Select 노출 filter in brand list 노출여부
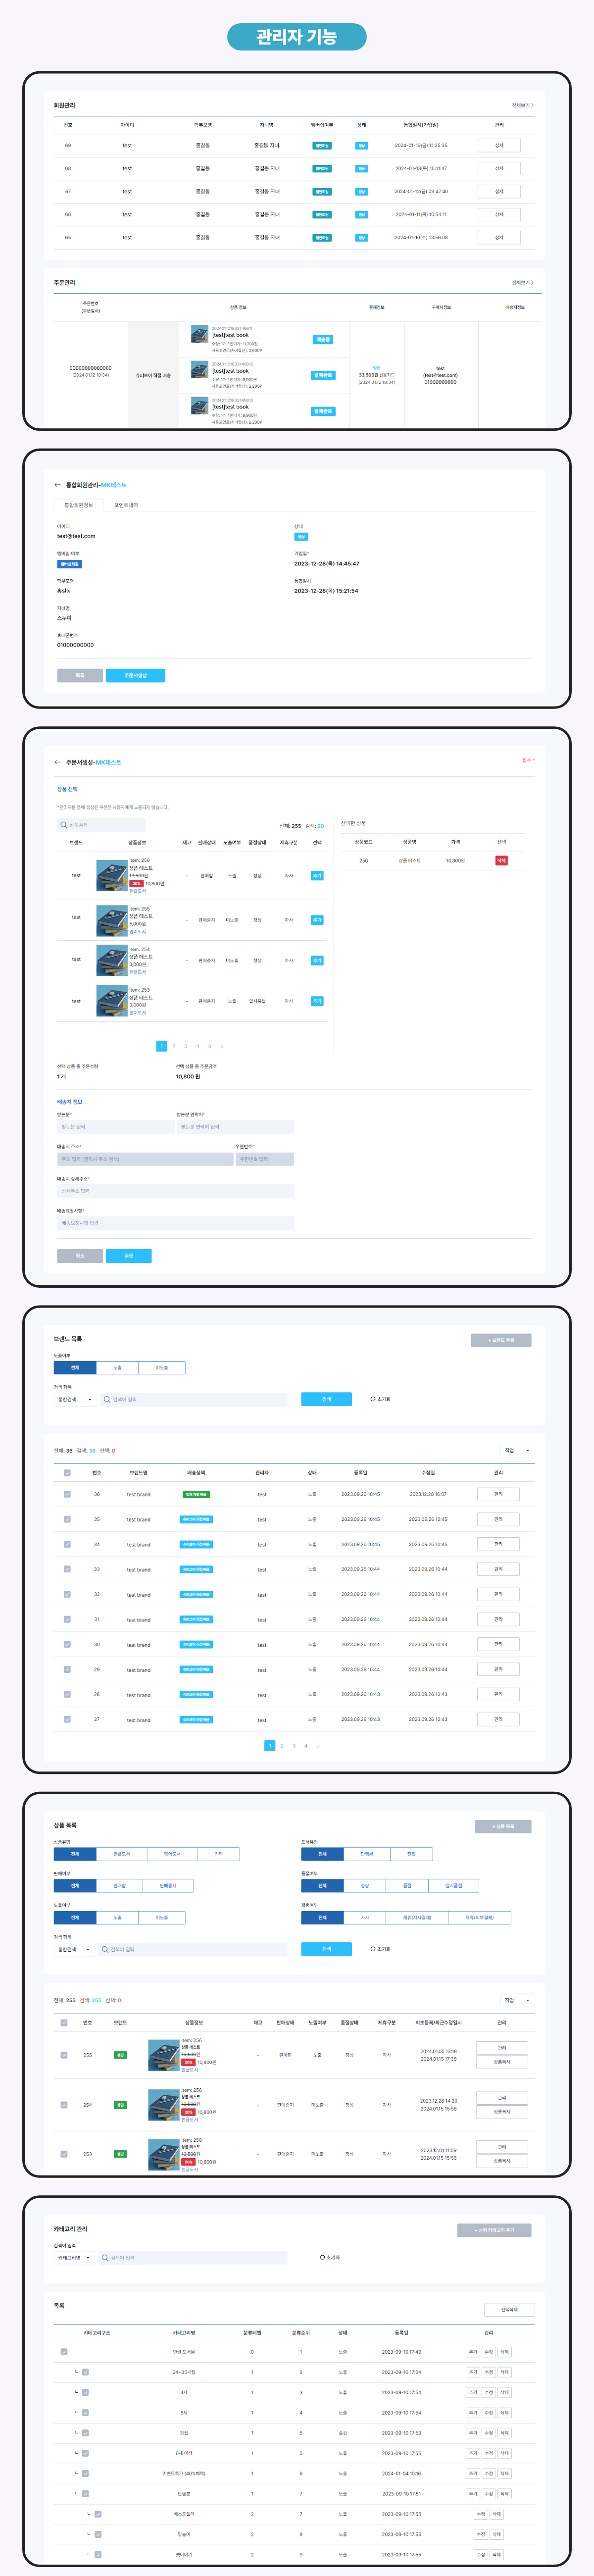Image resolution: width=594 pixels, height=2576 pixels. point(117,1367)
